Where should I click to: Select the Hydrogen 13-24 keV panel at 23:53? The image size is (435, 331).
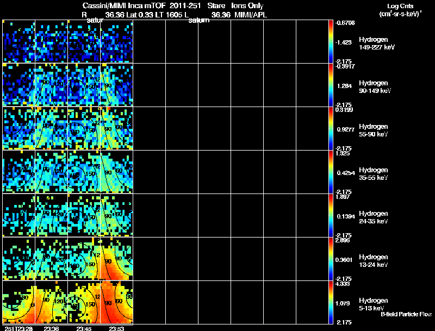point(117,259)
